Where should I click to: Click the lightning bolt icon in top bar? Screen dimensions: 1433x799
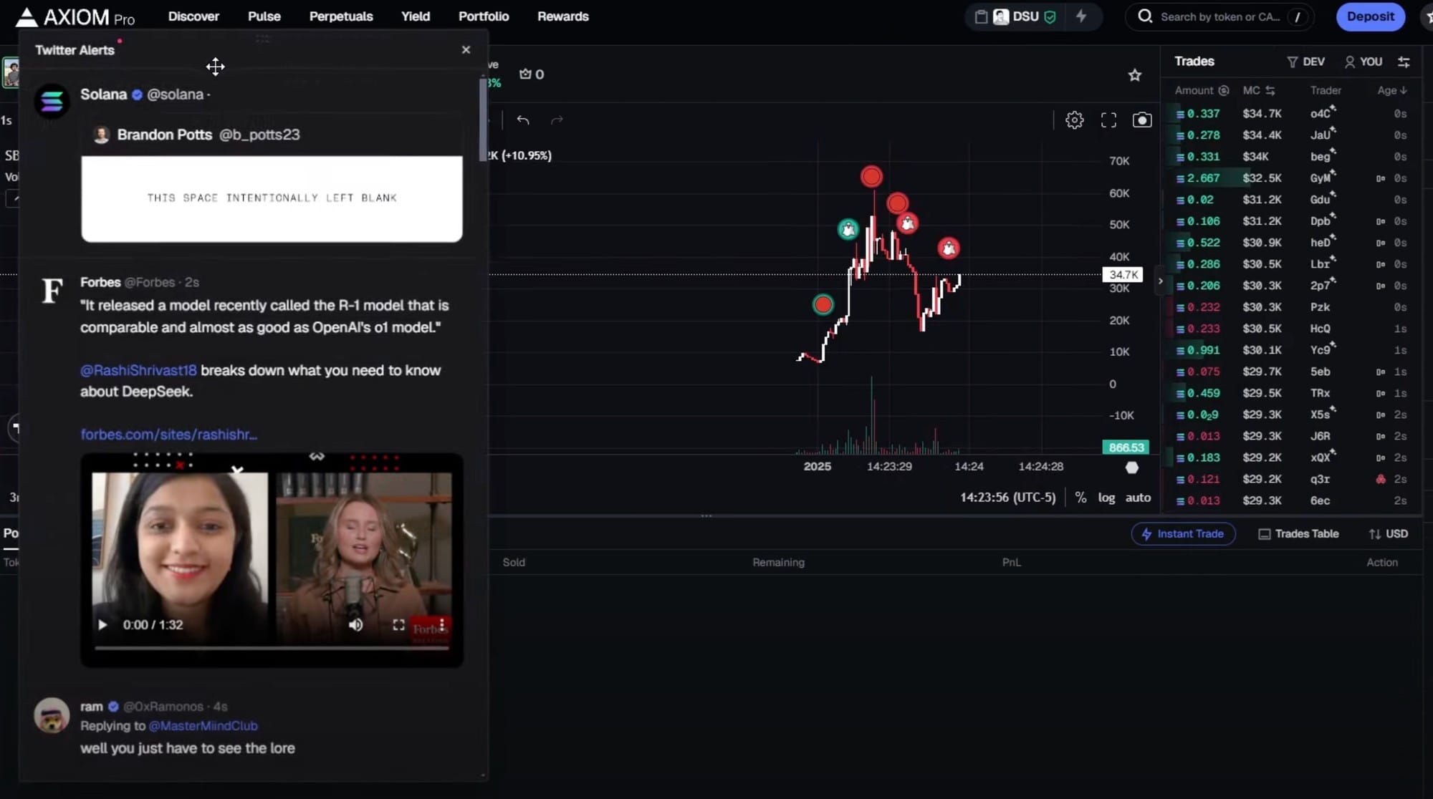[1081, 16]
